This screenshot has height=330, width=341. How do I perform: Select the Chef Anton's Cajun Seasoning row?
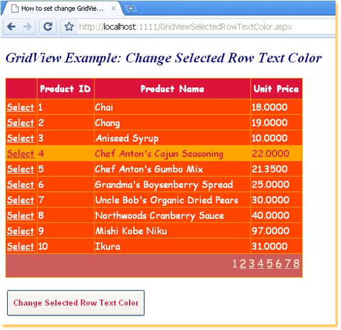coord(21,153)
